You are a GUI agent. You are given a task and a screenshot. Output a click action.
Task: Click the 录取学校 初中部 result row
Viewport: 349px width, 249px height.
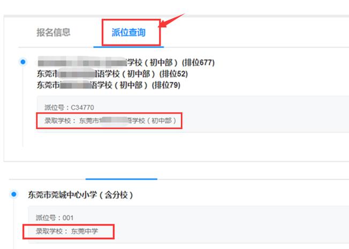coord(110,120)
